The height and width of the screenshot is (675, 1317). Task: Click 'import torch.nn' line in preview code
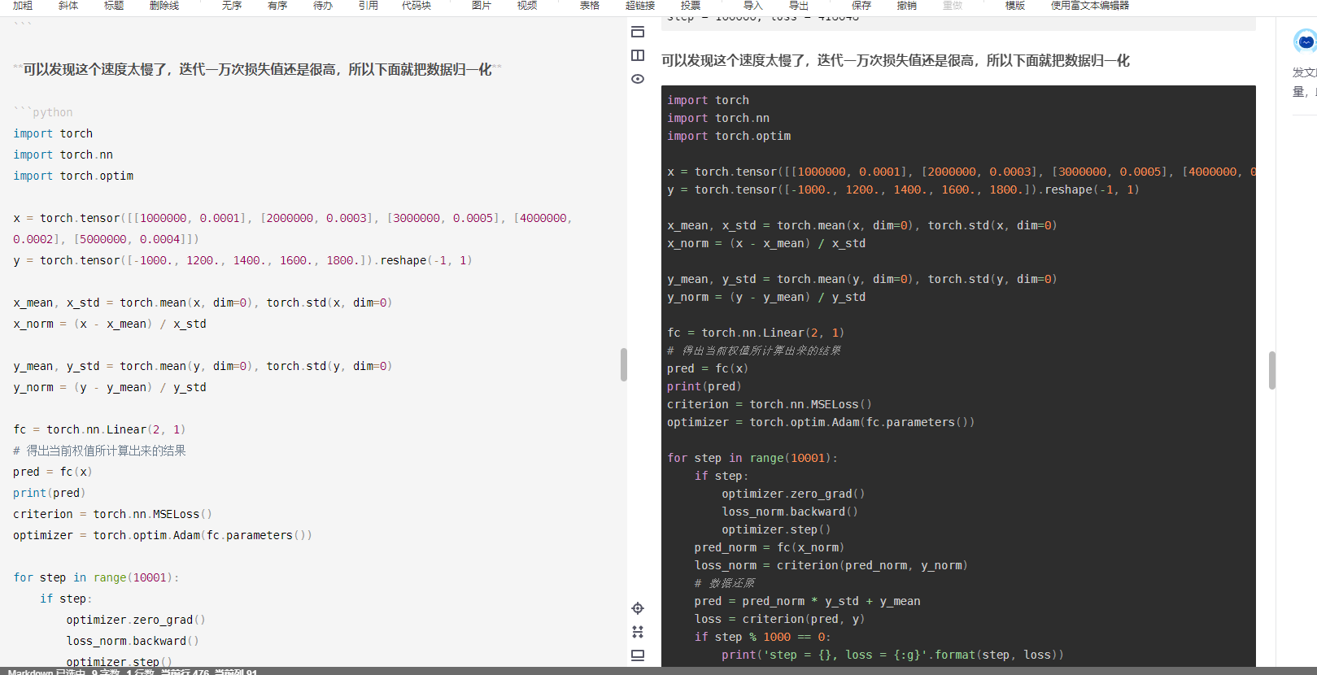click(718, 118)
